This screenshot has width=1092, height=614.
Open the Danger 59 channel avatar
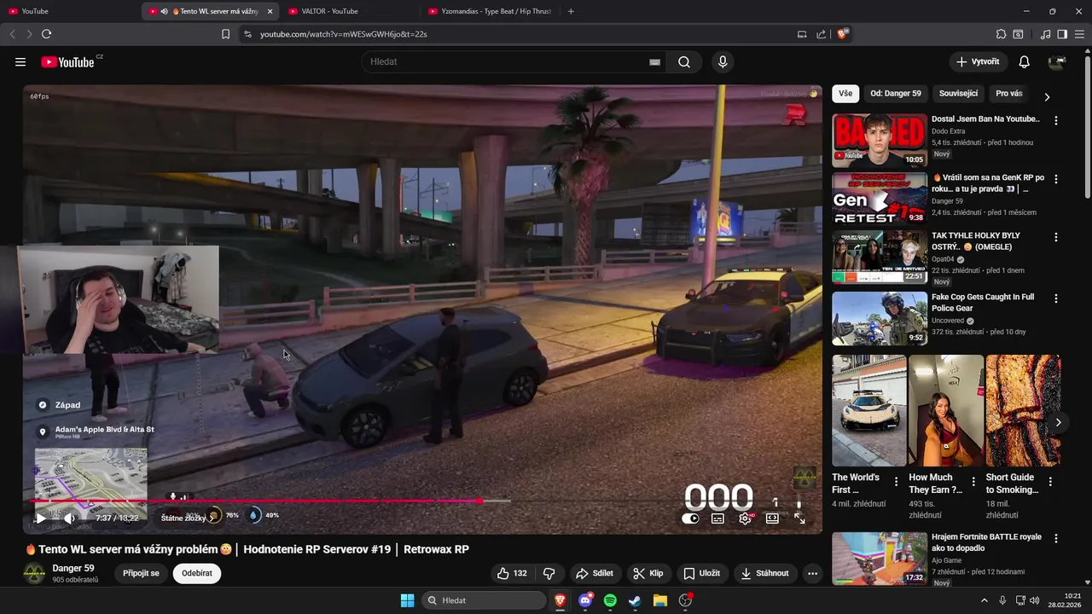pos(34,573)
